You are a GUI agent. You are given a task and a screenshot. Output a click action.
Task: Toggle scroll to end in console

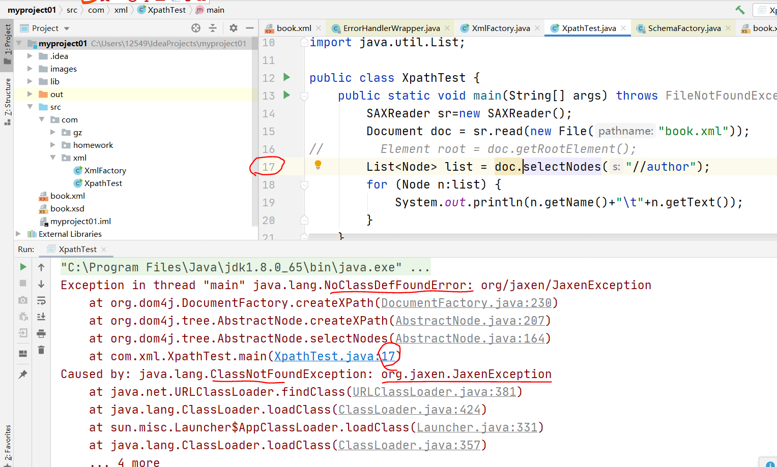(x=41, y=317)
